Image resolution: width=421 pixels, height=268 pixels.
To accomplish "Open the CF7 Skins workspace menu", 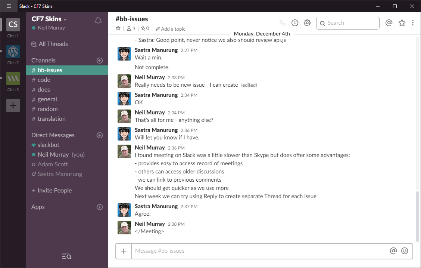I will point(49,19).
